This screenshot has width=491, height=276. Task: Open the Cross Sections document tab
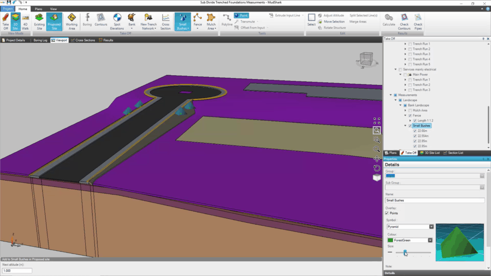(83, 40)
